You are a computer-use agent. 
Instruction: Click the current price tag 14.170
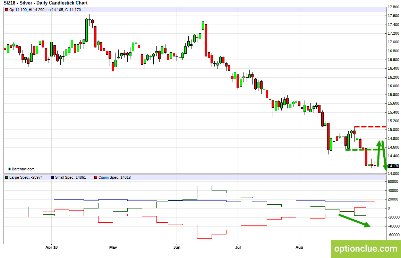(393, 166)
